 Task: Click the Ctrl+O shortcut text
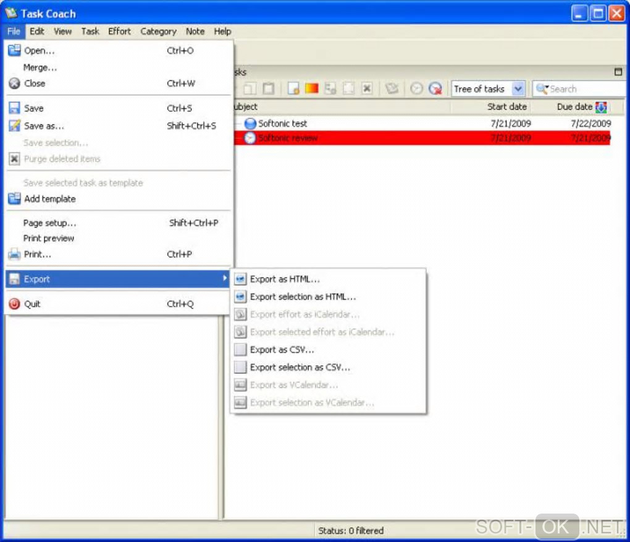click(x=180, y=51)
